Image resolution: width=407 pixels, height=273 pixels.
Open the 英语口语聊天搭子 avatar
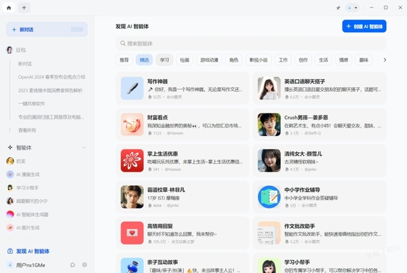[269, 88]
